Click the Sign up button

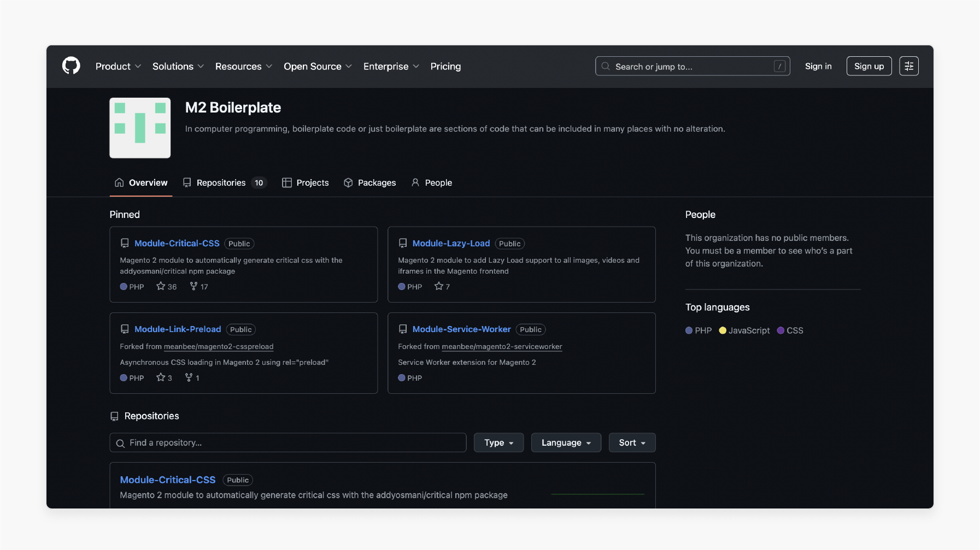[869, 66]
